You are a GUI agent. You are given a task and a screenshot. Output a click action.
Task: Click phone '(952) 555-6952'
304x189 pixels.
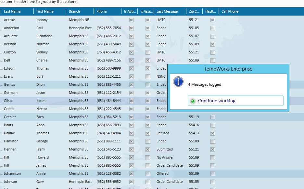(x=108, y=182)
